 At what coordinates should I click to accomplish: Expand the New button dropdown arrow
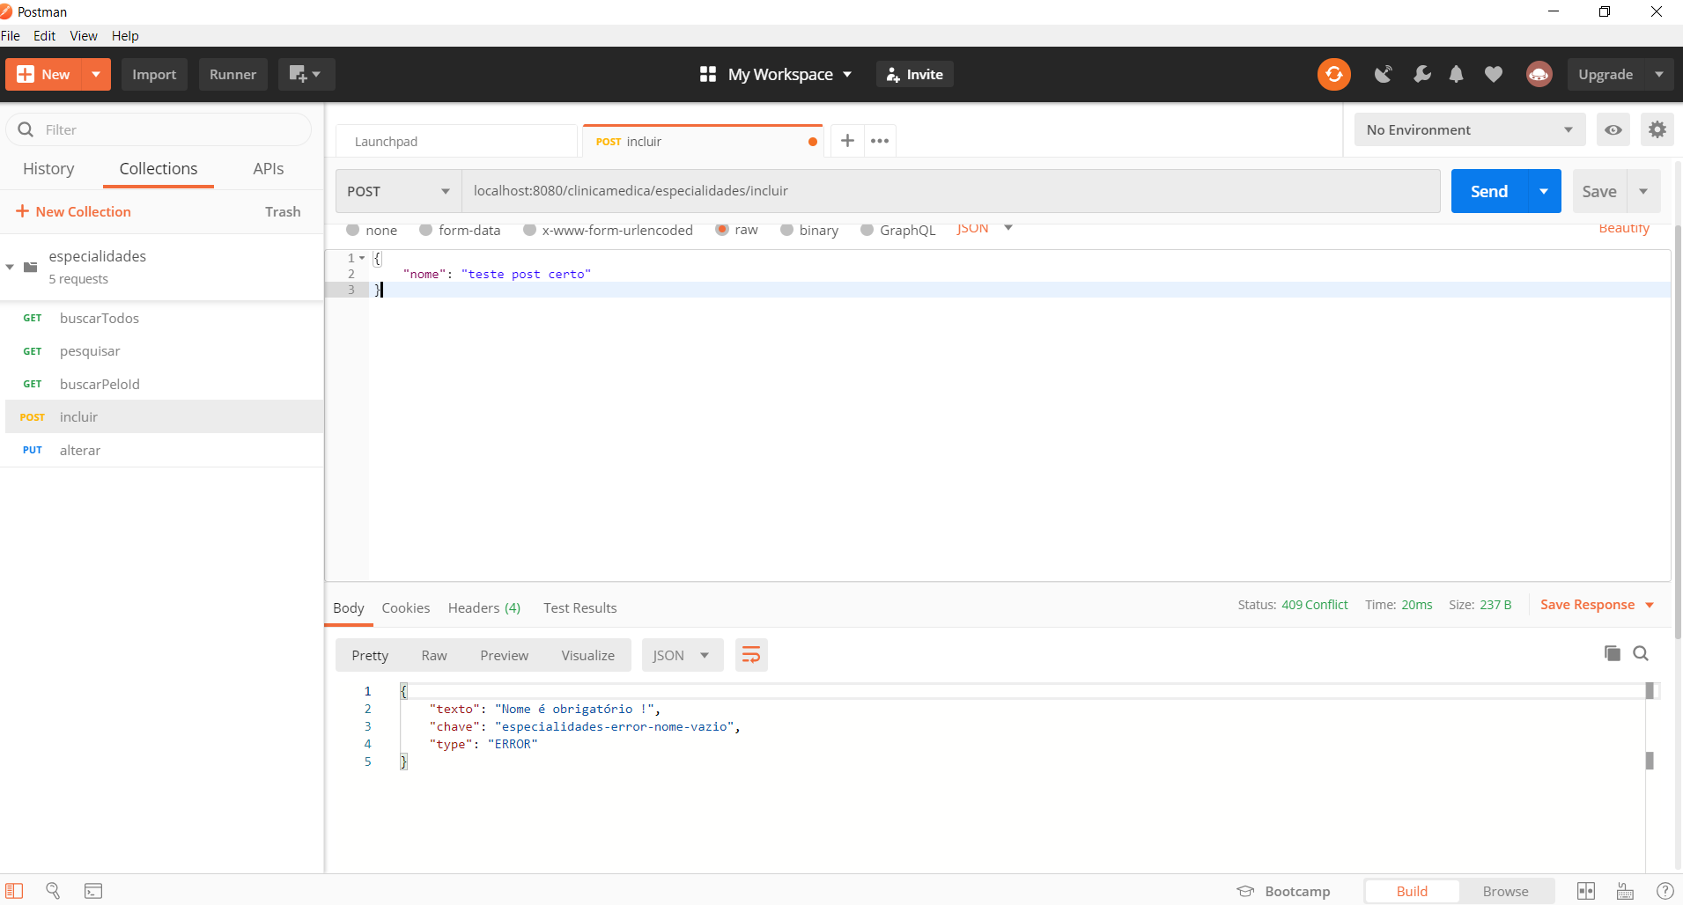tap(96, 74)
